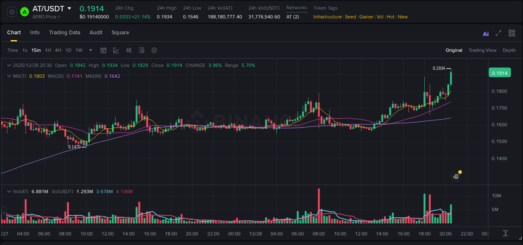Select the 15m timeframe
Viewport: 523px width, 245px height.
(x=36, y=50)
